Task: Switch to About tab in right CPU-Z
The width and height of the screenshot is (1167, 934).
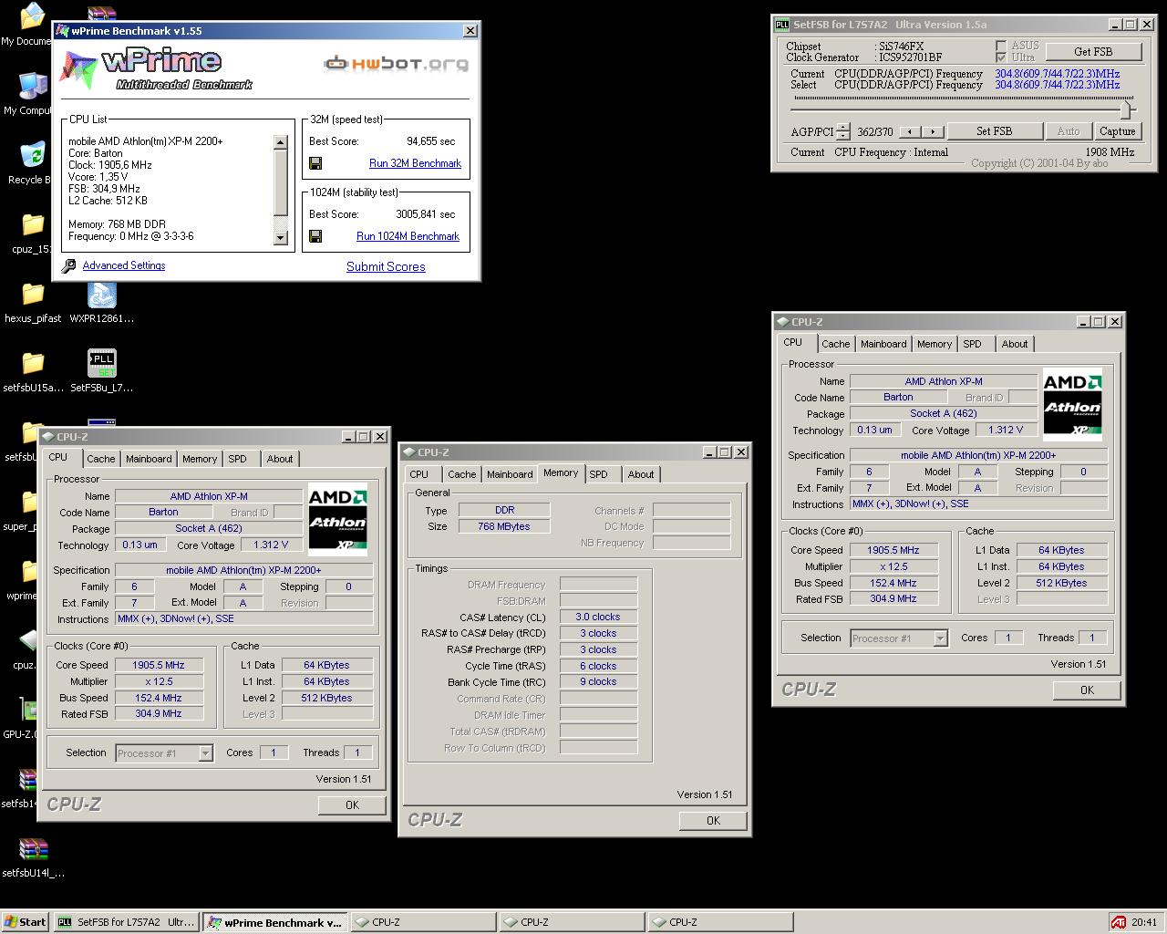Action: [1015, 344]
